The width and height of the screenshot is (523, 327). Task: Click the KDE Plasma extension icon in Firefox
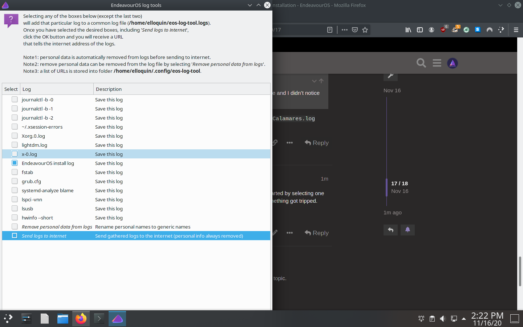(x=501, y=30)
